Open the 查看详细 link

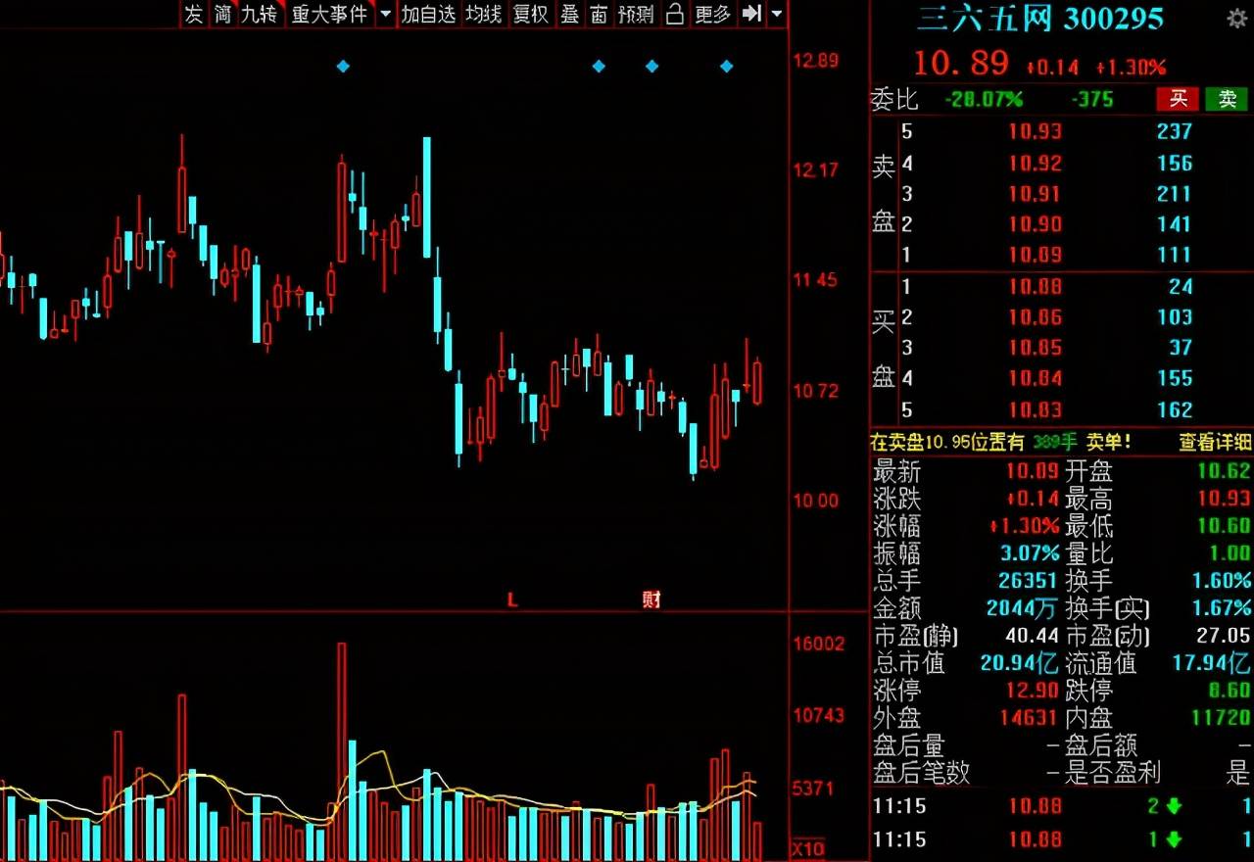[1215, 443]
